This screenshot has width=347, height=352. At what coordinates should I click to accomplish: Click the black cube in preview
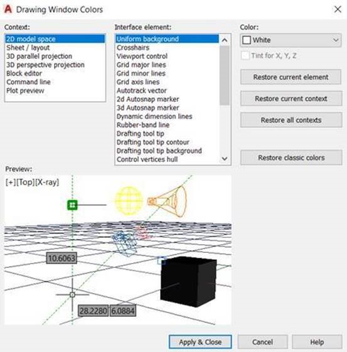pos(188,282)
